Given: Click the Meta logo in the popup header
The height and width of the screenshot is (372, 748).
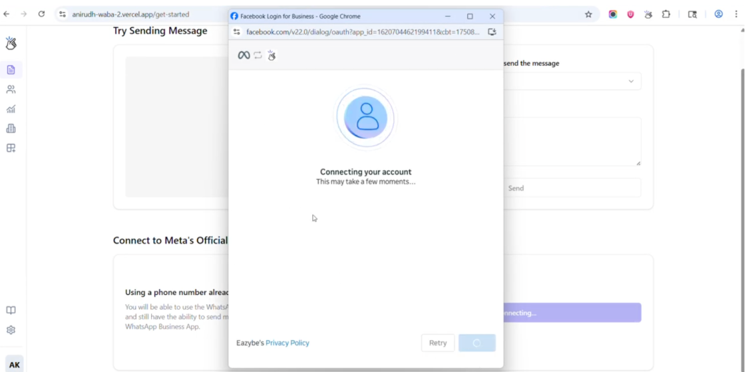Looking at the screenshot, I should [x=244, y=55].
